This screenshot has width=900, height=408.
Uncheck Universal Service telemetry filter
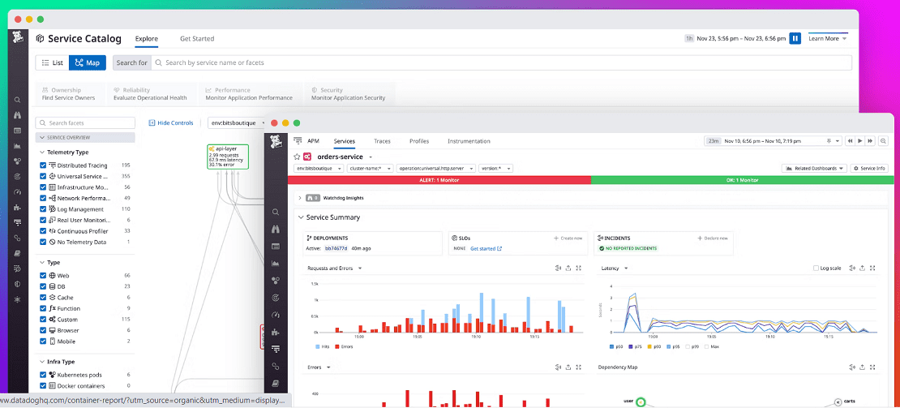pyautogui.click(x=43, y=176)
